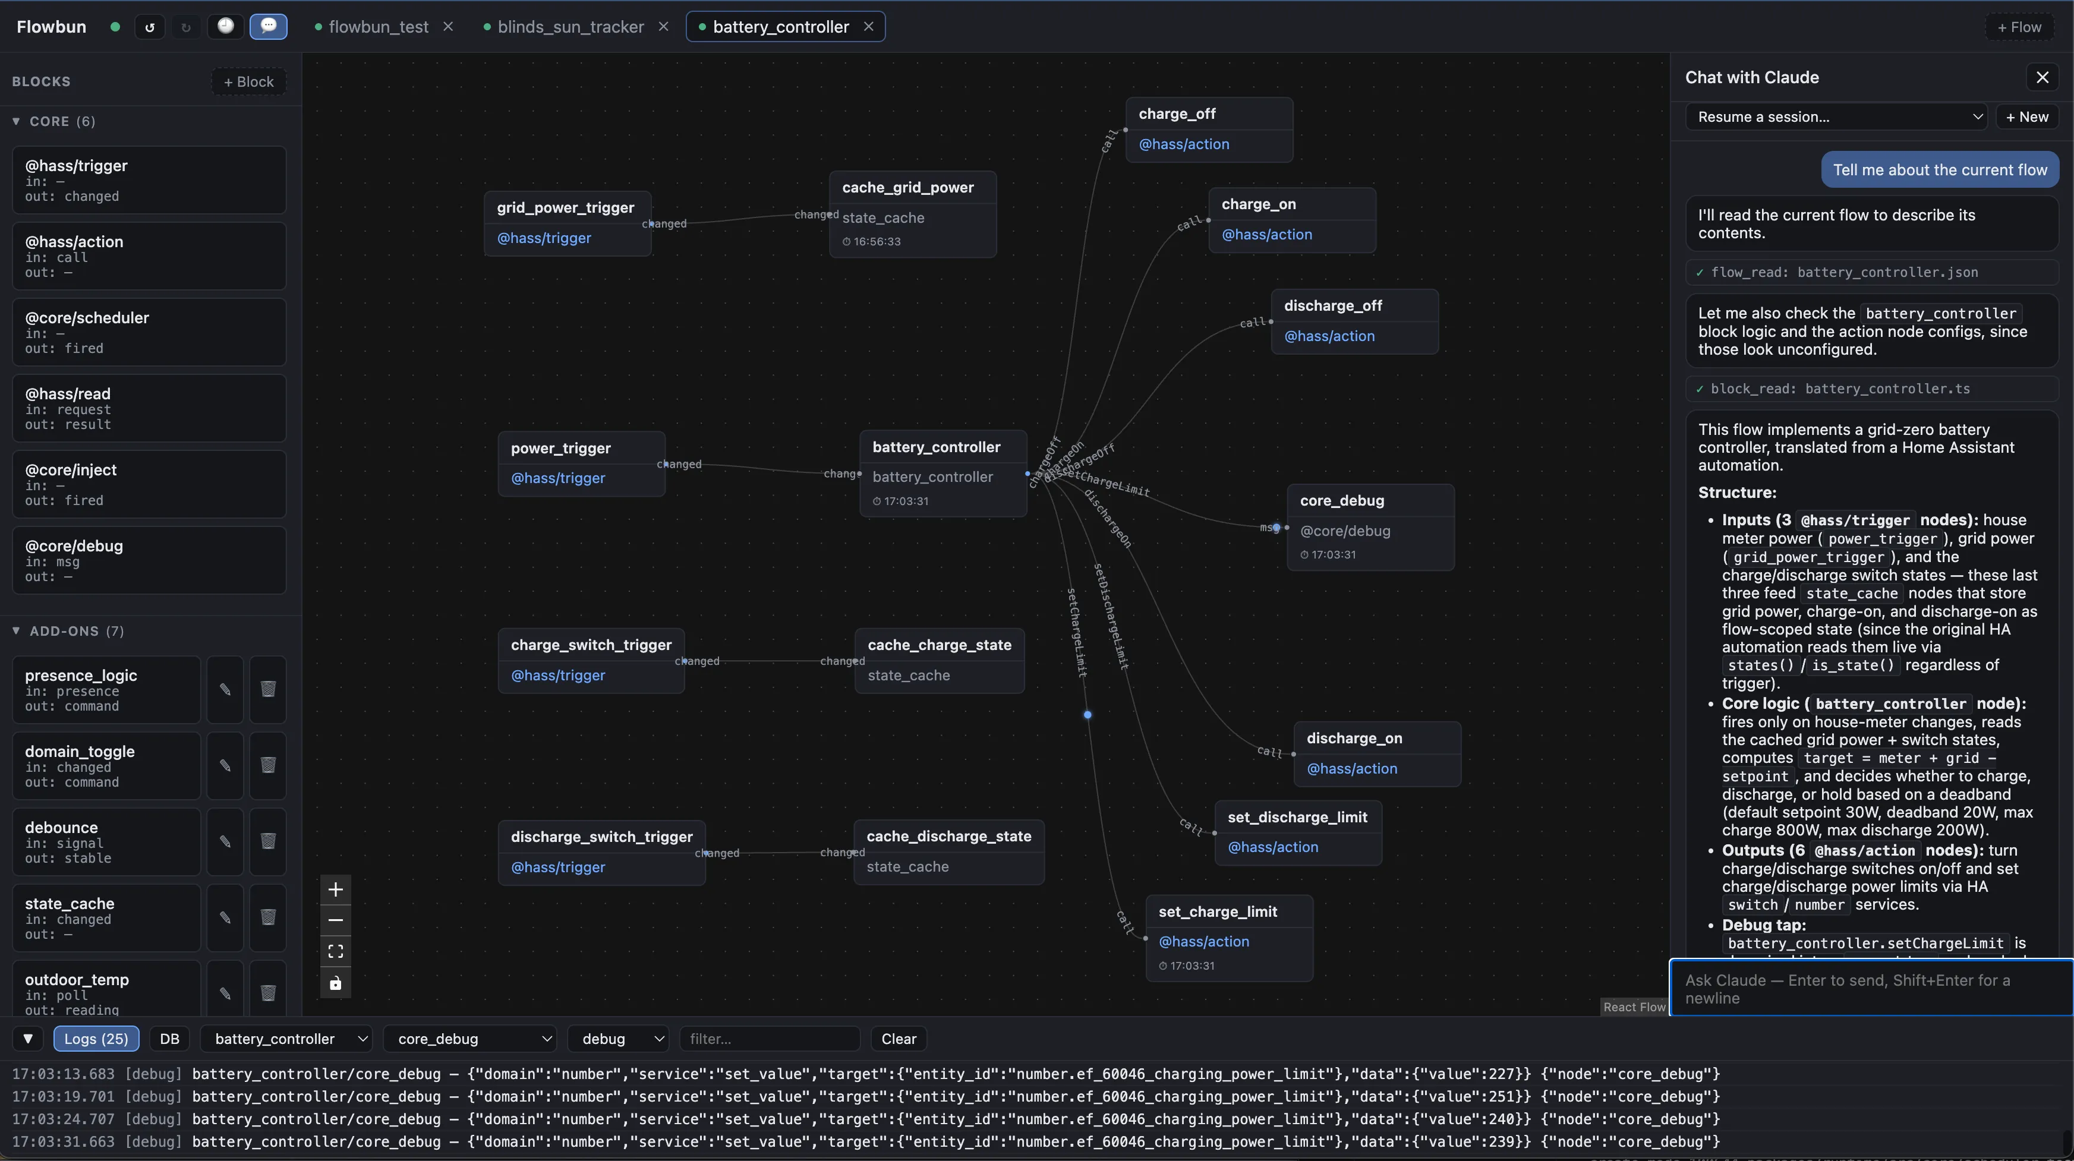Edit the debounce add-on pencil icon

[x=225, y=841]
